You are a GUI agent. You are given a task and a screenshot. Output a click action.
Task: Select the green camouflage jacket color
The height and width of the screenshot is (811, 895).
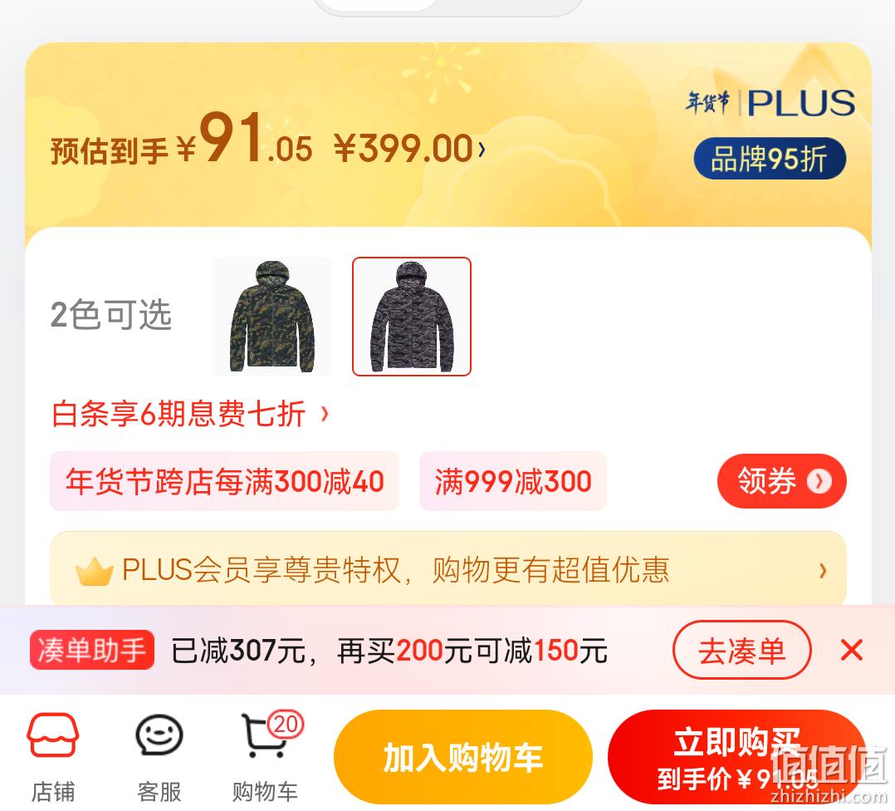pyautogui.click(x=272, y=317)
